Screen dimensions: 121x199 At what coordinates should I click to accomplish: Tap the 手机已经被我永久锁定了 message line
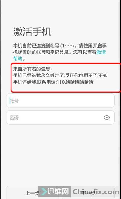[39, 75]
